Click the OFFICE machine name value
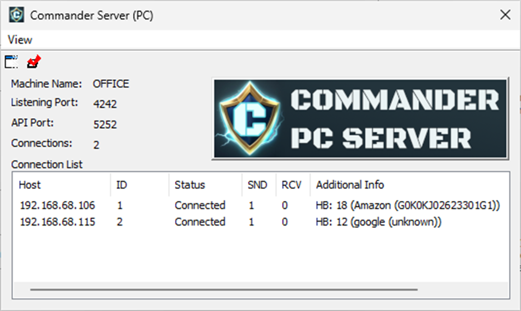521x311 pixels. click(111, 84)
